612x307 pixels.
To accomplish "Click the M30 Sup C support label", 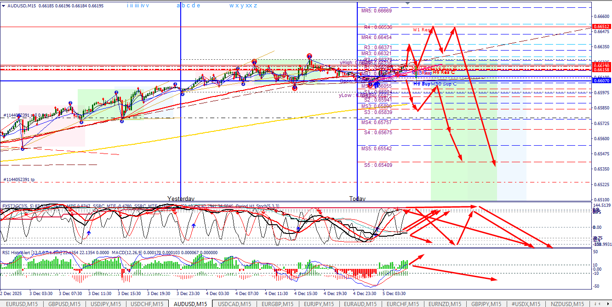I will 444,84.
